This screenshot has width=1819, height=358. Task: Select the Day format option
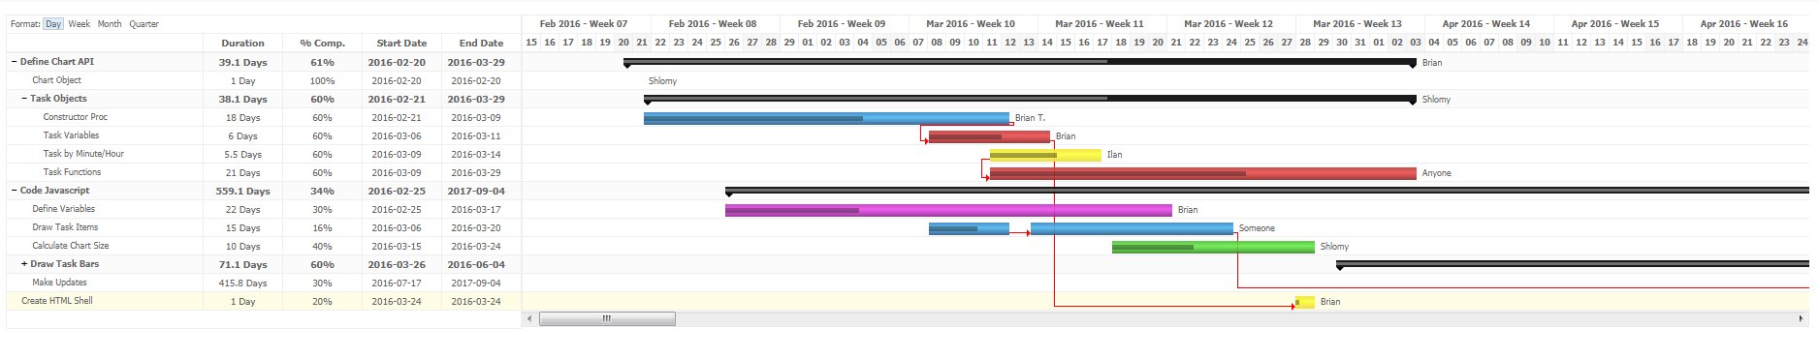click(x=53, y=24)
